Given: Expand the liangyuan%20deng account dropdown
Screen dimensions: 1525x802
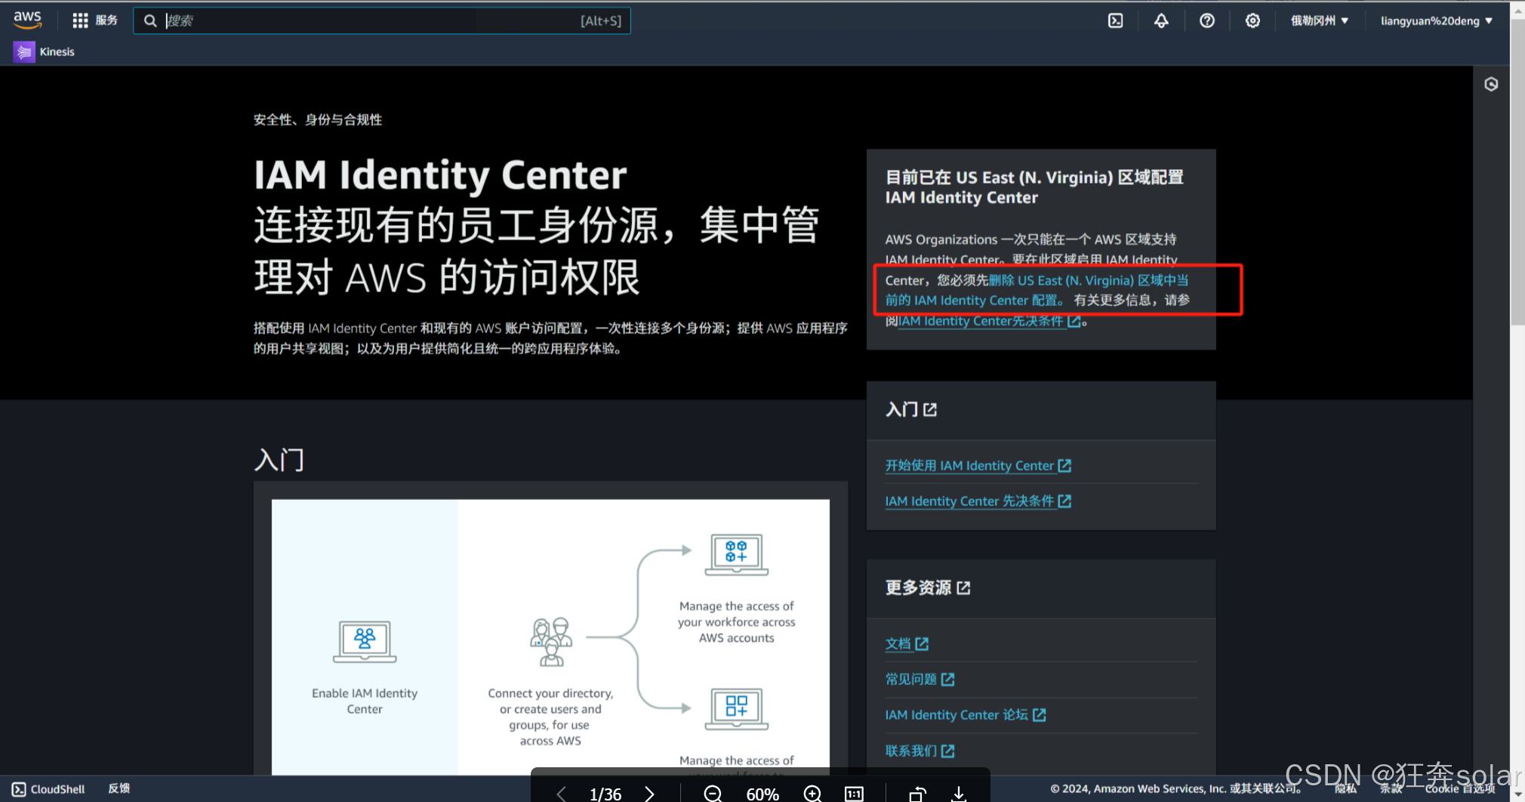Looking at the screenshot, I should click(1437, 20).
